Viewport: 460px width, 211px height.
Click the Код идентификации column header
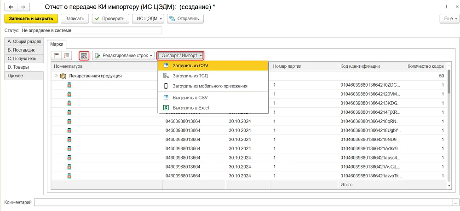[371, 66]
